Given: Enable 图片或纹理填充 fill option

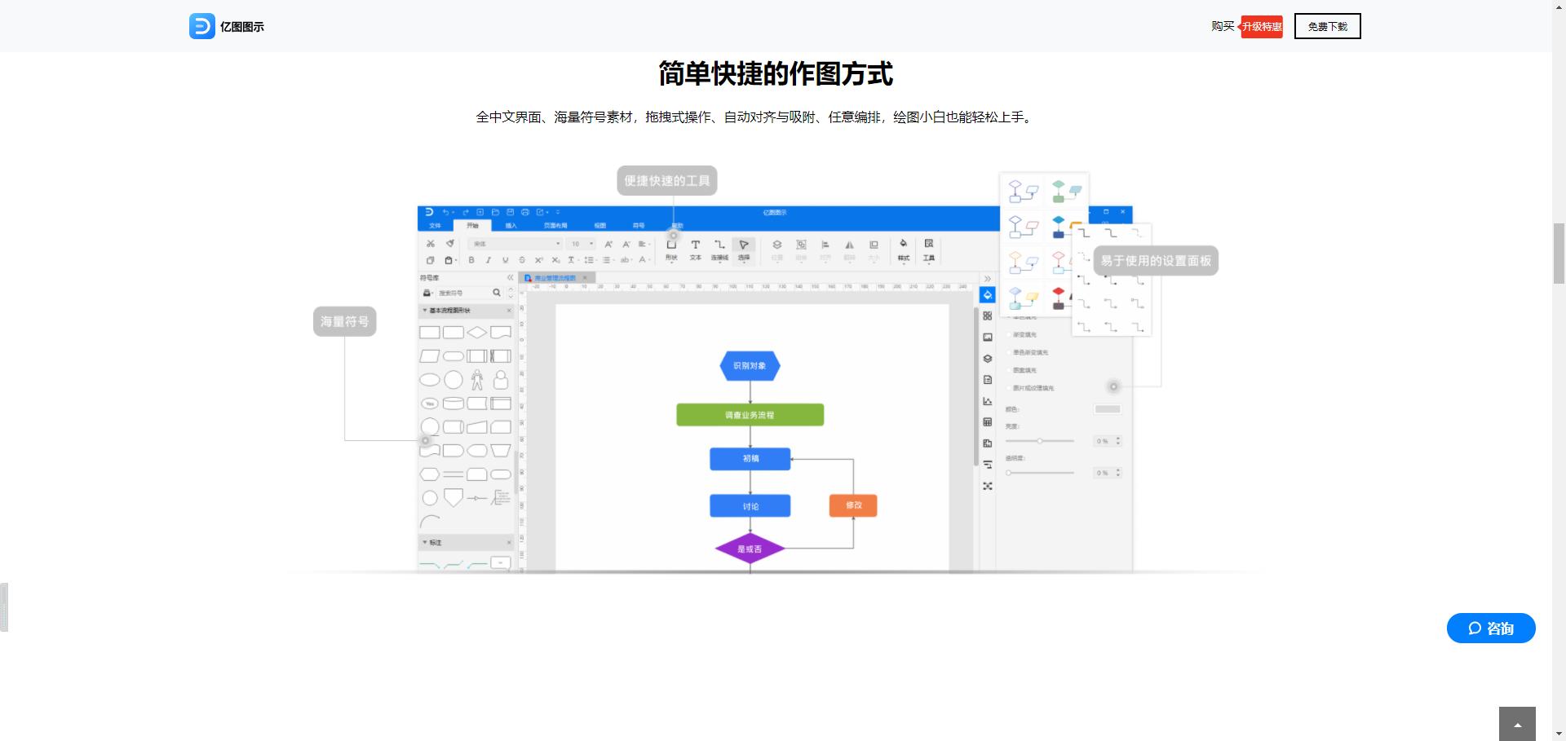Looking at the screenshot, I should pyautogui.click(x=1033, y=387).
